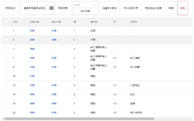Image resolution: width=194 pixels, height=121 pixels.
Task: Open 条文内容 详情 in the 3.2 施工测量 row
Action: pos(54,67)
